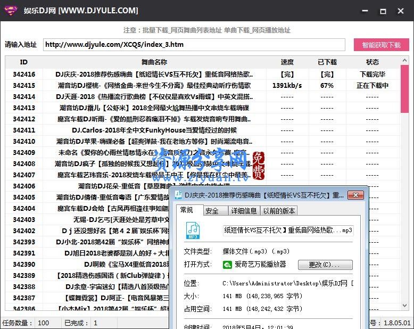Select row ID 342403 无锡-DJ乞丐
The image size is (414, 329).
pyautogui.click(x=87, y=220)
